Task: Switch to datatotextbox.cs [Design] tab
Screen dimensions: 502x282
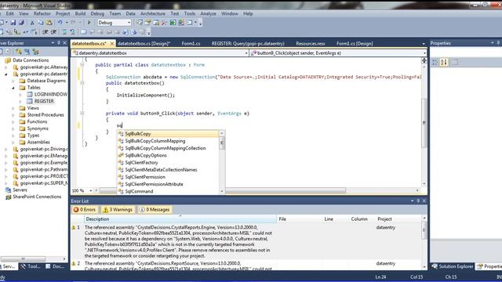Action: [144, 44]
